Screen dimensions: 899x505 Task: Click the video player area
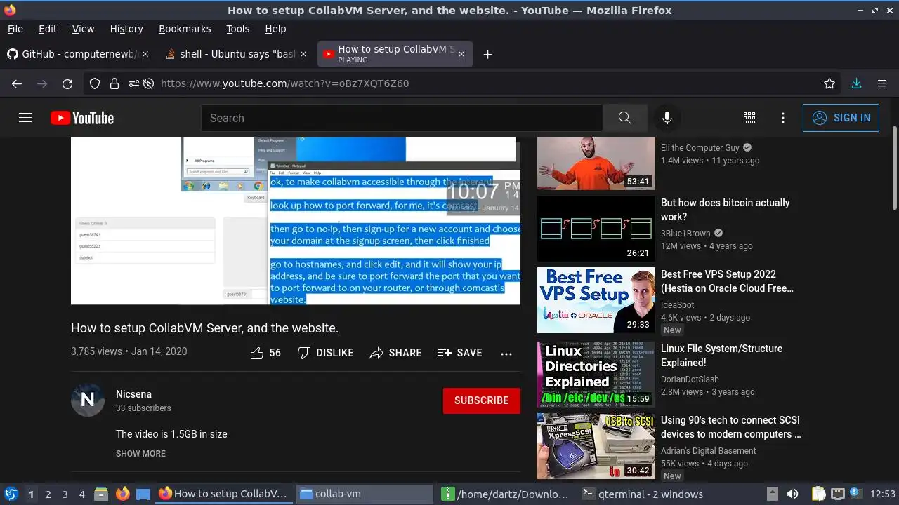296,221
